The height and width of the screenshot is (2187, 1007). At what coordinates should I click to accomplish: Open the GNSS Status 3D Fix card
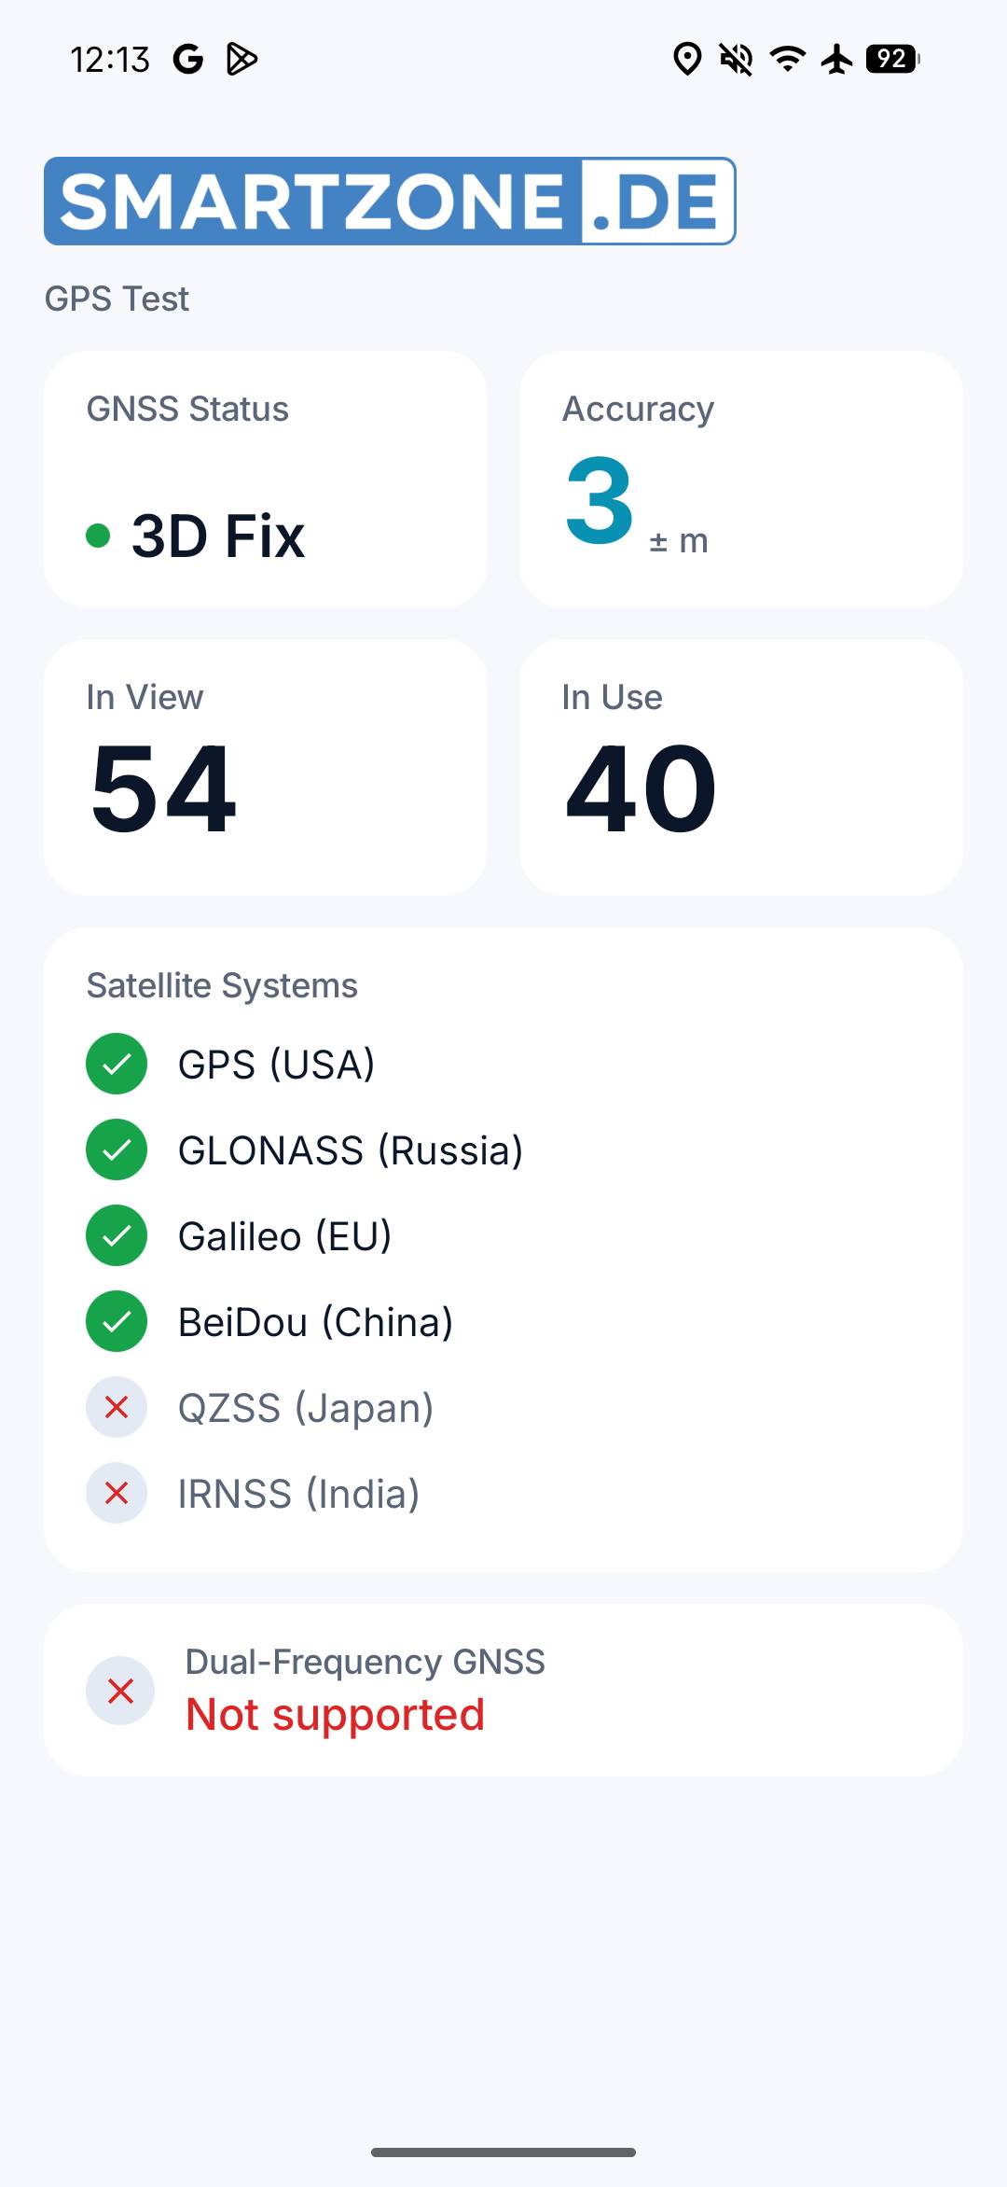(266, 479)
